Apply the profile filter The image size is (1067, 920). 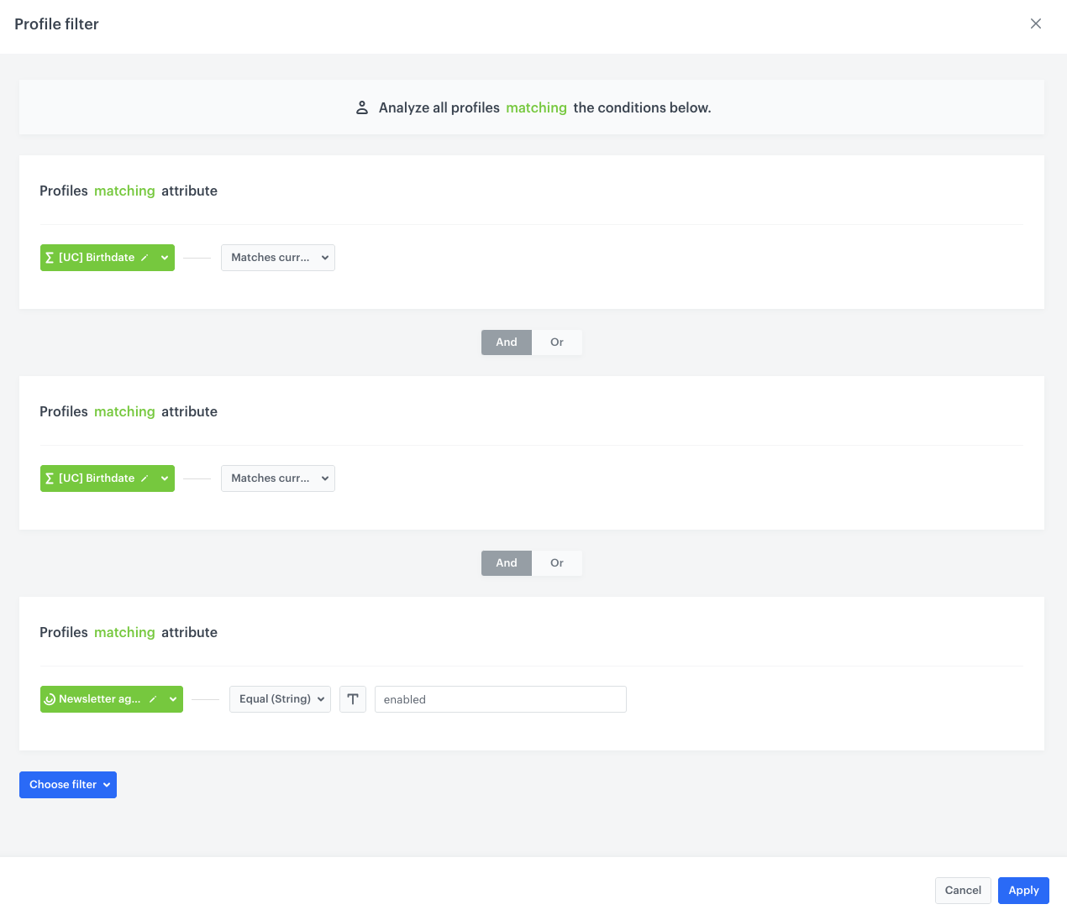1023,890
